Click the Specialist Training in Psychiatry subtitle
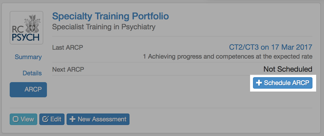Image resolution: width=324 pixels, height=136 pixels. coord(104,27)
